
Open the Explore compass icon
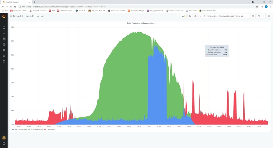4,45
